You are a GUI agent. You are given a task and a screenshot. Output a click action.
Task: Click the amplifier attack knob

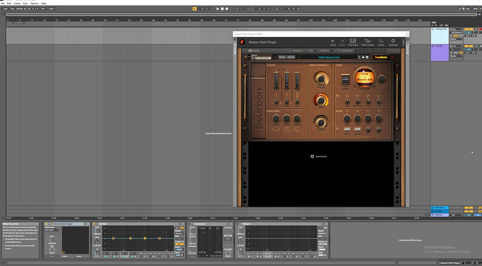[x=276, y=118]
